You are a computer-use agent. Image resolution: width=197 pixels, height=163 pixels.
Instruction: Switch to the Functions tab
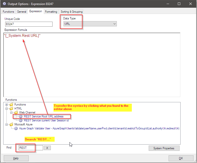point(8,11)
